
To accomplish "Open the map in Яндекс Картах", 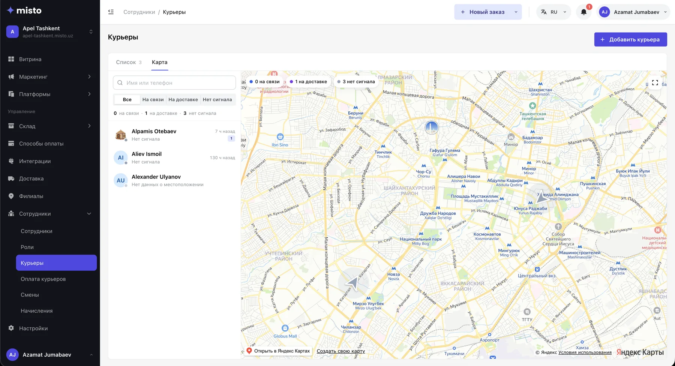I will click(279, 351).
